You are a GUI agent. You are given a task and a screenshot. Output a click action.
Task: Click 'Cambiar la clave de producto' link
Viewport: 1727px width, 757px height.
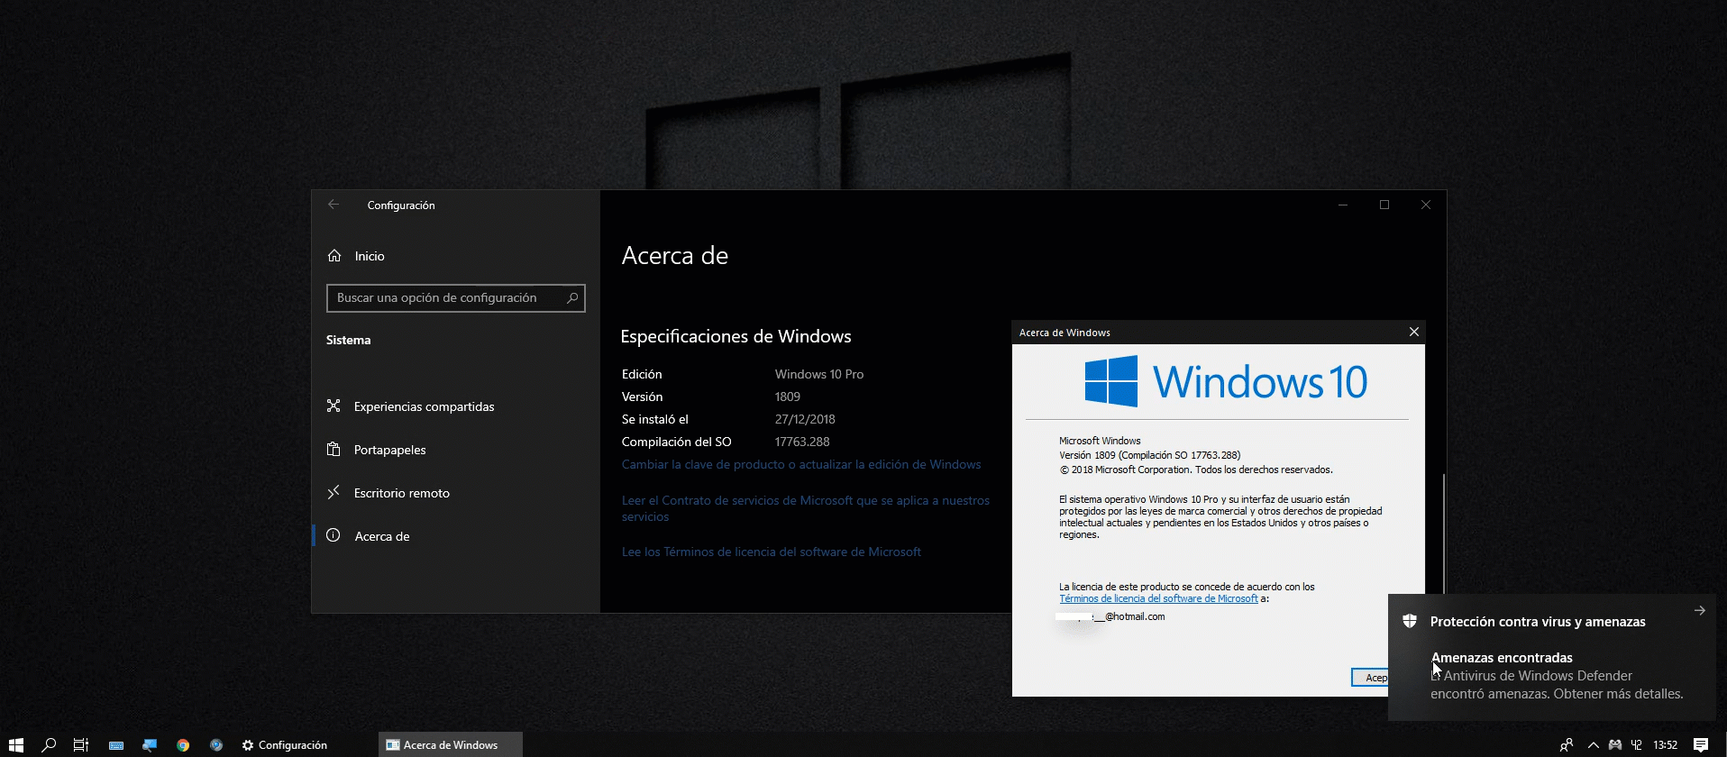click(801, 465)
